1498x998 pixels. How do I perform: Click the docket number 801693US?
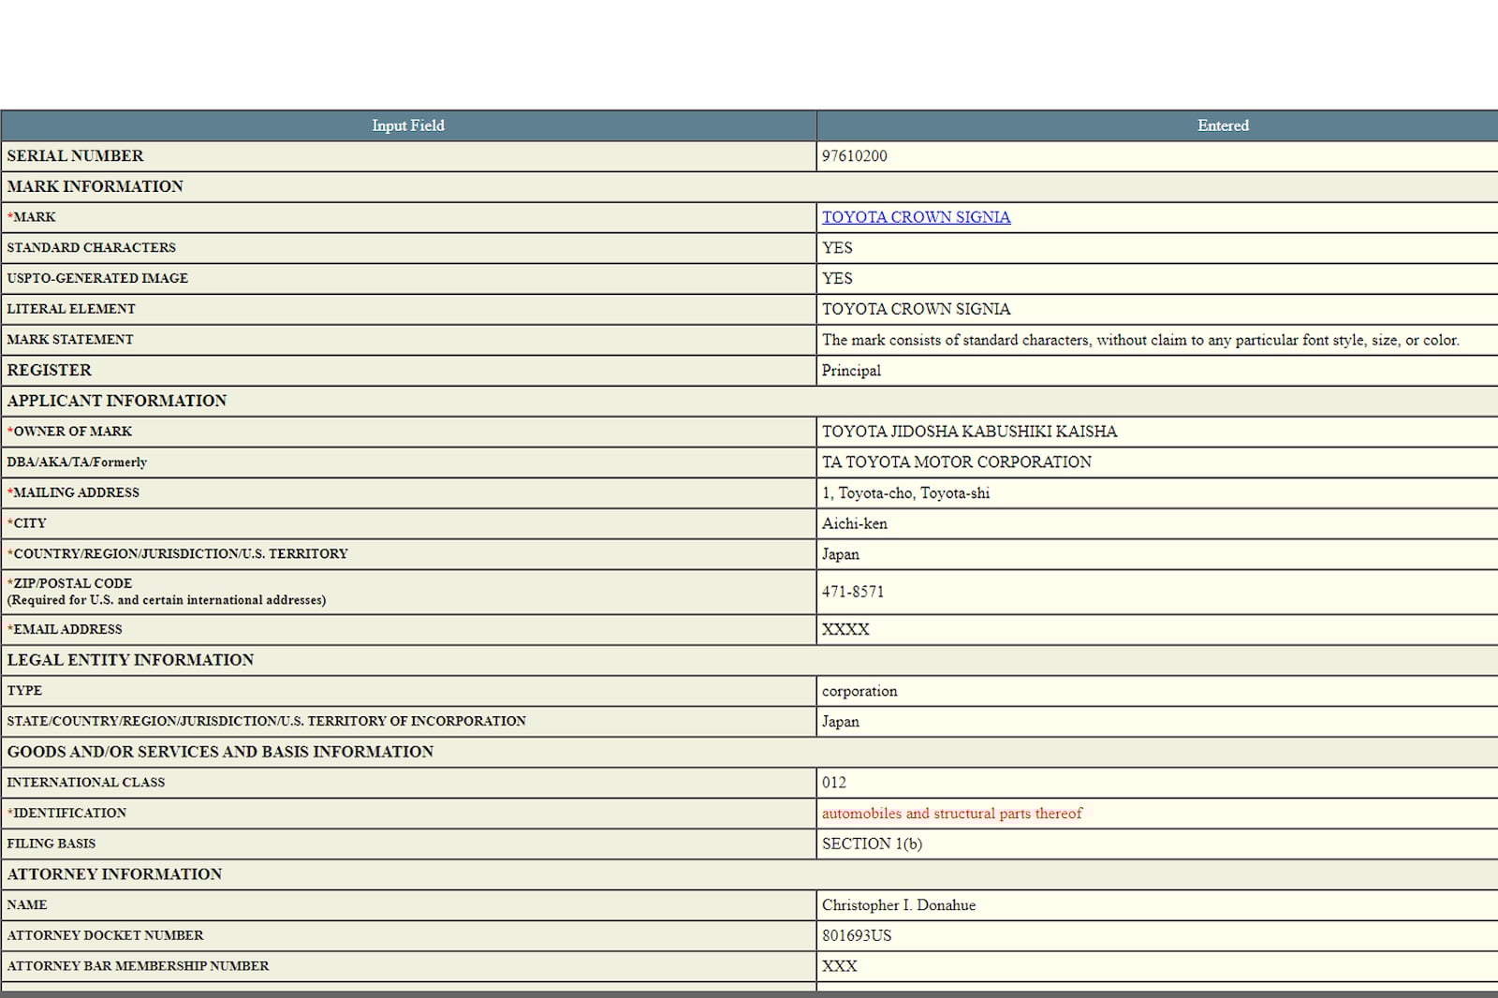857,936
